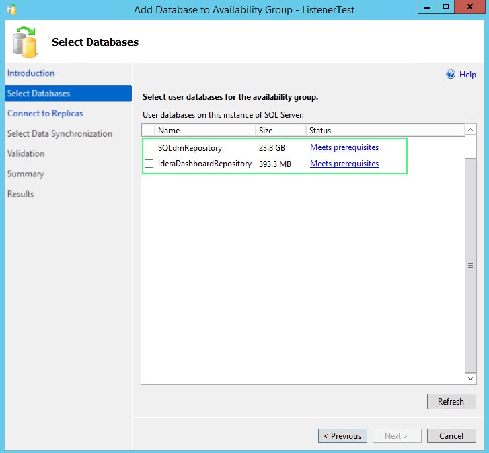Open the Select Data Synchronization step
489x453 pixels.
pos(60,133)
